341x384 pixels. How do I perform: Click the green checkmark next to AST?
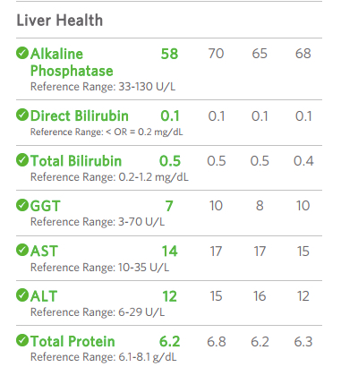click(x=22, y=250)
